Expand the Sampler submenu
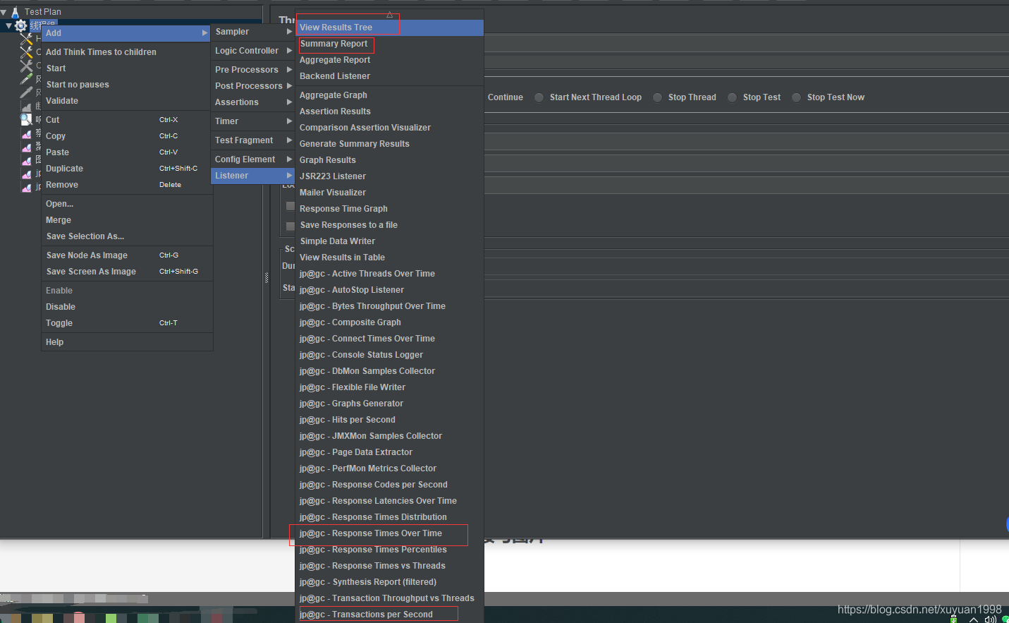The height and width of the screenshot is (623, 1009). point(252,32)
